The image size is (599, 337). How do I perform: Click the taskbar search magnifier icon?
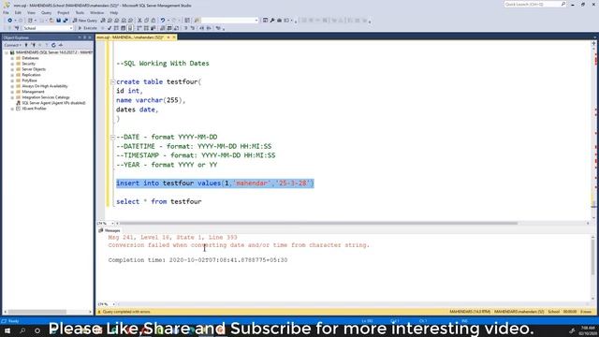pos(22,330)
